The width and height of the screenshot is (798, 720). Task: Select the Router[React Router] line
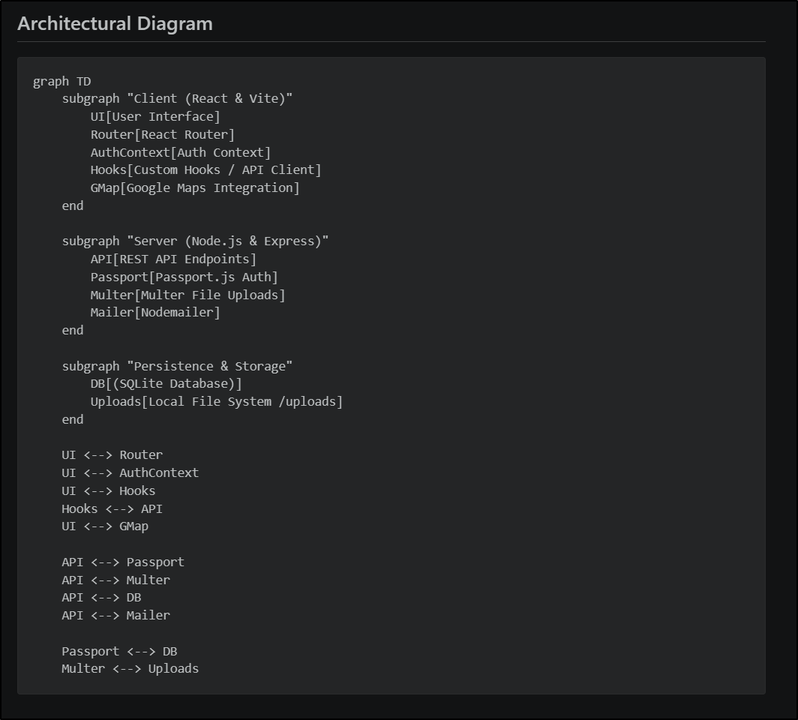click(162, 134)
